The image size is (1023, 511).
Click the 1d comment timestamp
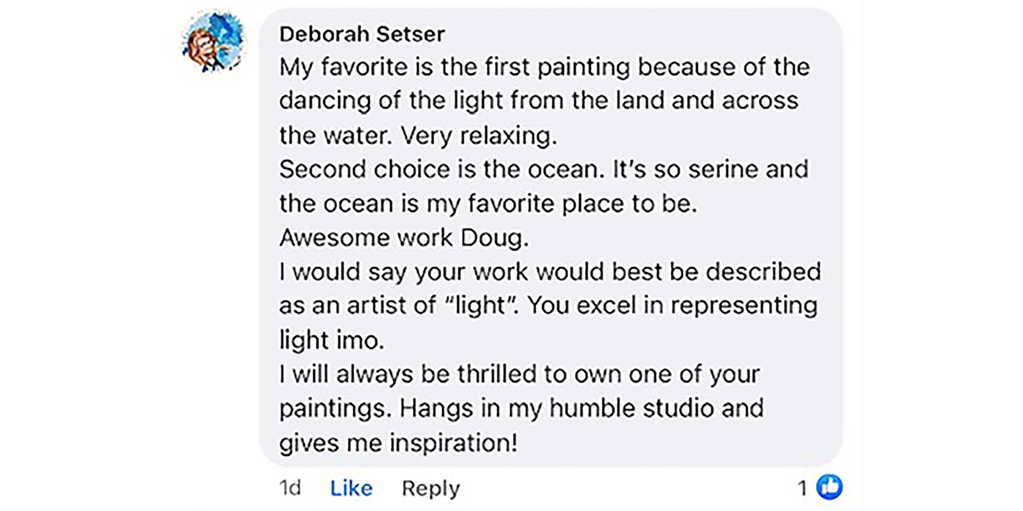pyautogui.click(x=290, y=488)
